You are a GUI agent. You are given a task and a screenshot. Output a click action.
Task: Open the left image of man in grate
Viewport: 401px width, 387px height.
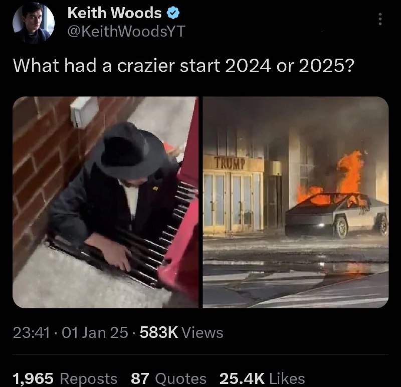tap(105, 202)
